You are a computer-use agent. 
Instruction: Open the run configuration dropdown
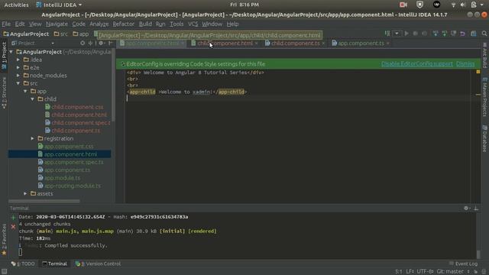click(397, 34)
